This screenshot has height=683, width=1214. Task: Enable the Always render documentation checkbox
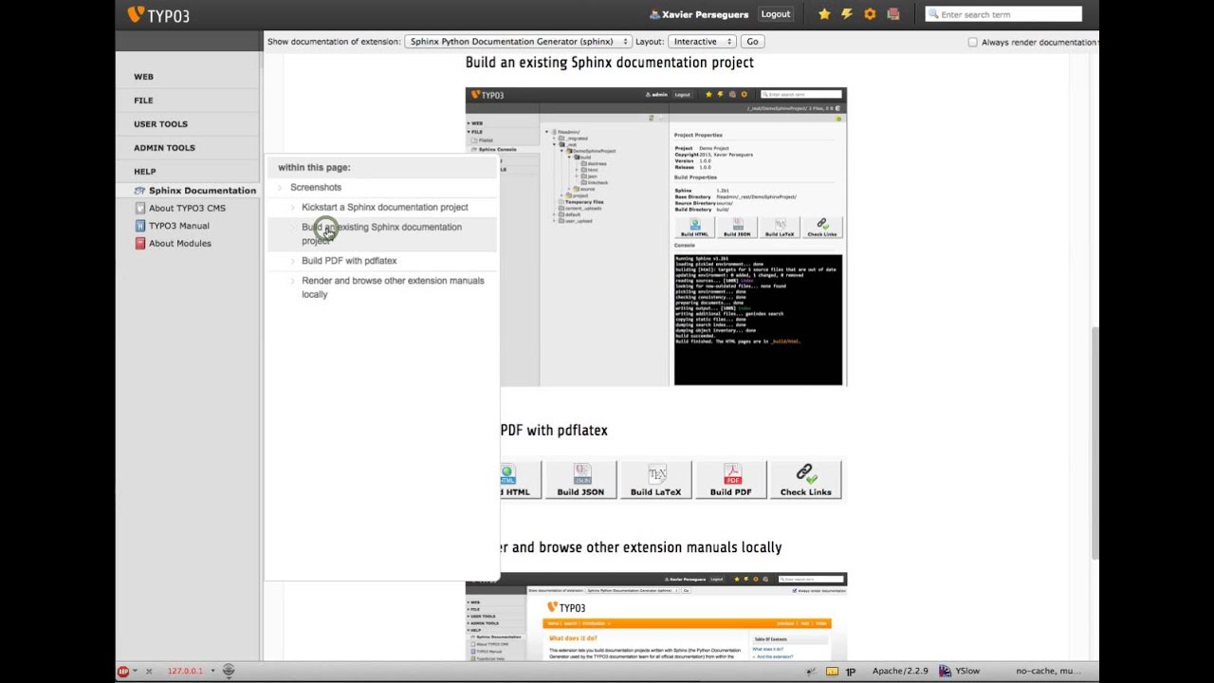tap(972, 42)
